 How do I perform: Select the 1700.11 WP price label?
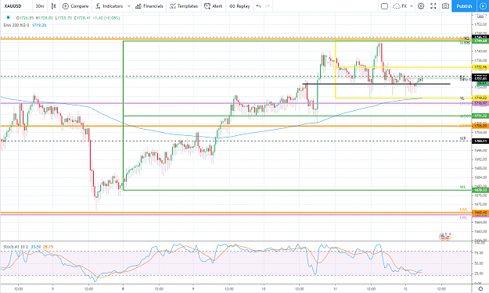point(480,141)
